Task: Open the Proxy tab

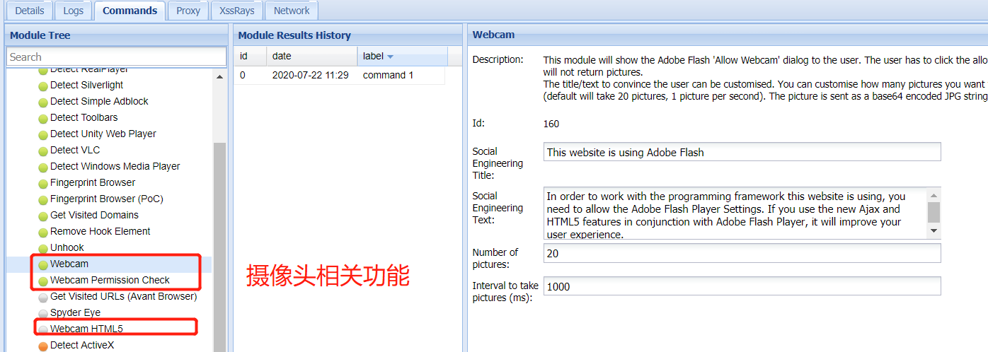Action: point(188,11)
